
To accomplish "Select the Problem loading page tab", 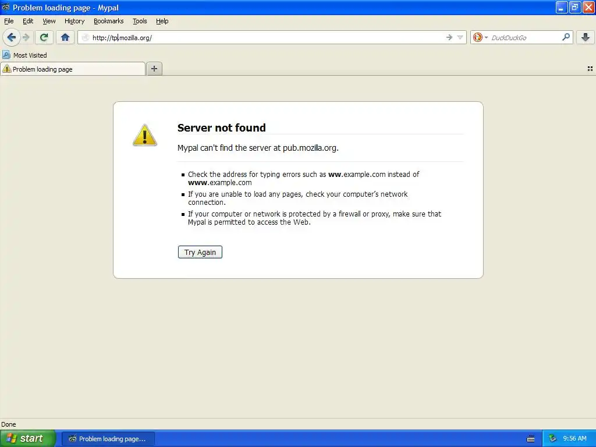I will point(73,69).
